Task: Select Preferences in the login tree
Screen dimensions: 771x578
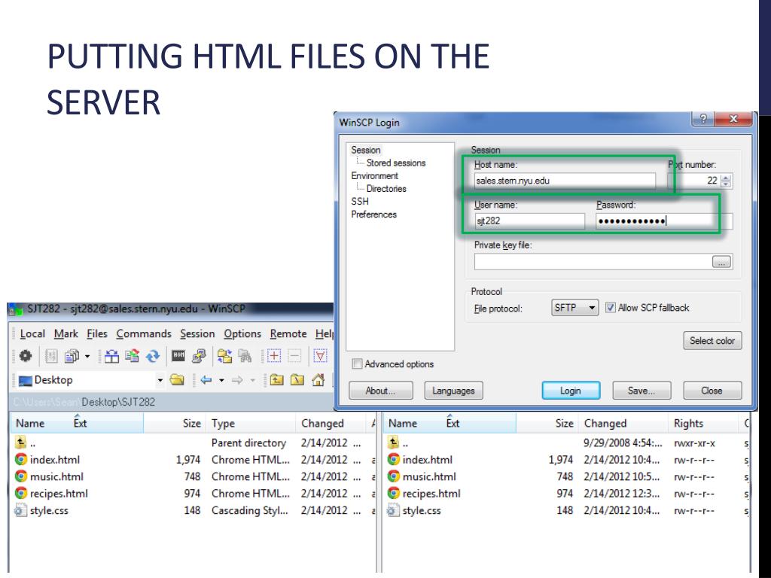Action: pyautogui.click(x=373, y=214)
